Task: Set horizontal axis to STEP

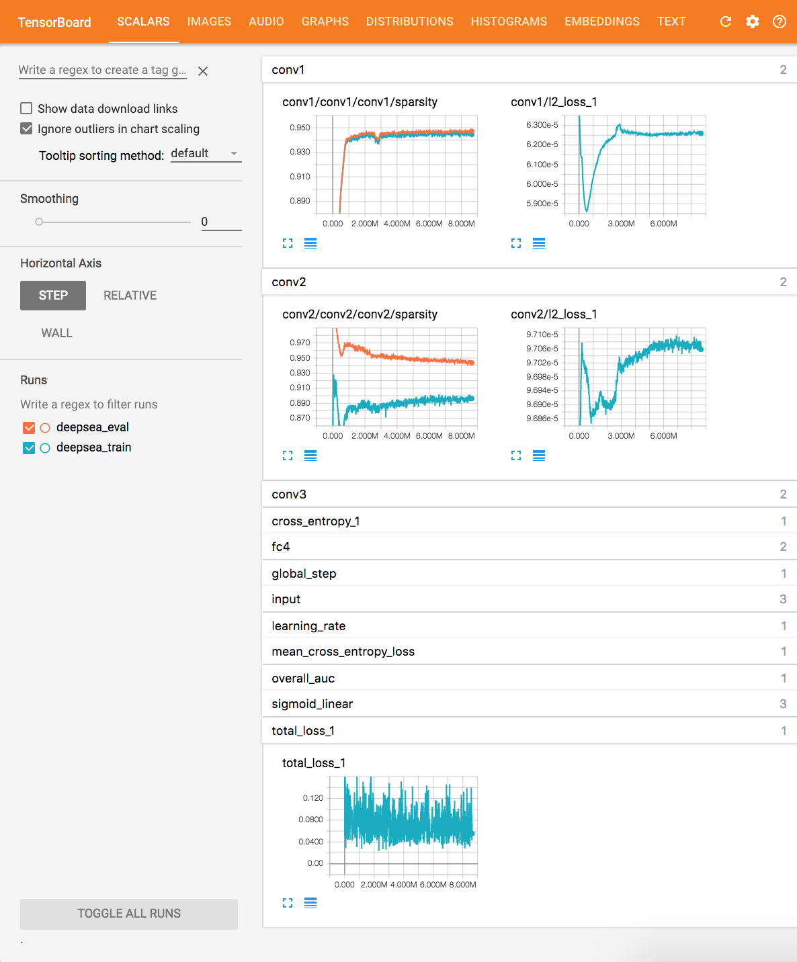Action: point(53,296)
